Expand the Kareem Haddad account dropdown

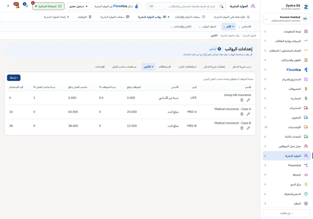coord(287,19)
